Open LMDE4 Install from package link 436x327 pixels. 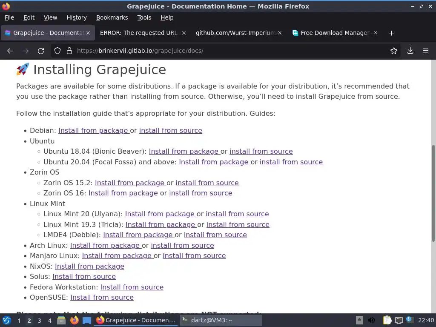pos(138,235)
